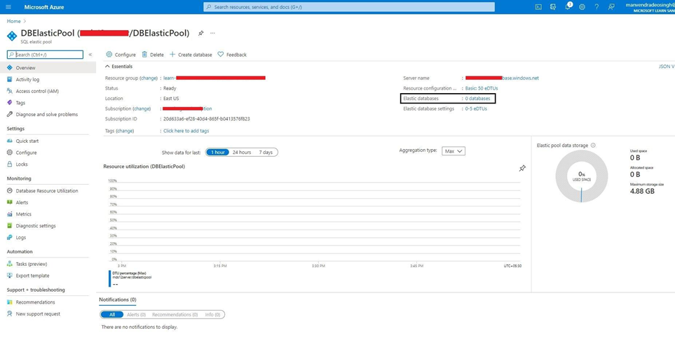Click Configure in the command bar

[121, 55]
